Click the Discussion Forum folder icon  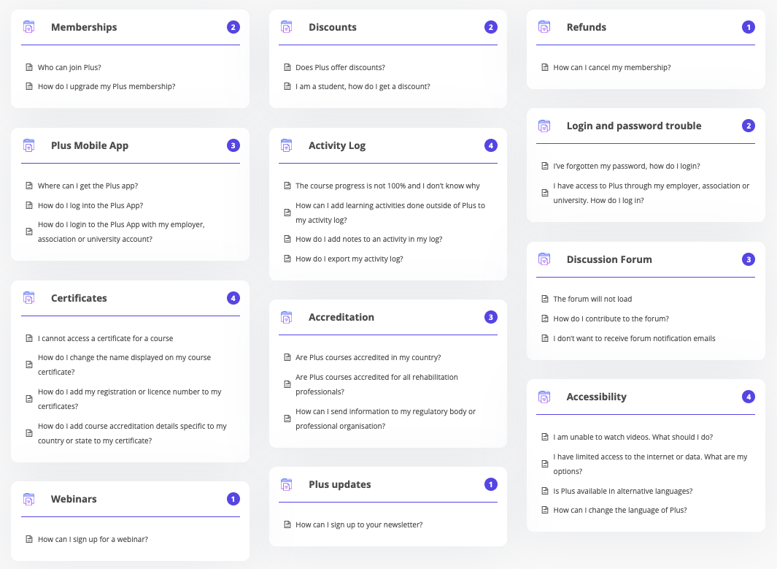(544, 259)
